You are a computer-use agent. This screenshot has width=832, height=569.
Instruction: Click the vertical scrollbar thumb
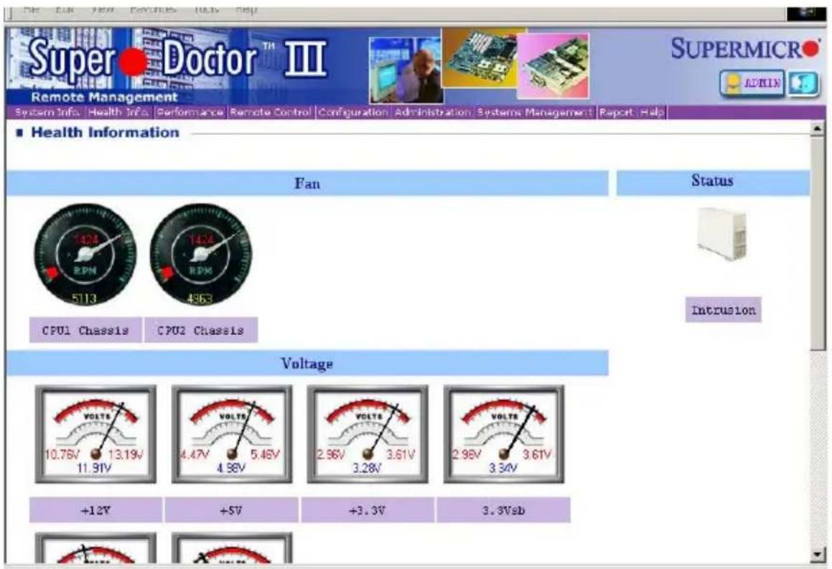click(818, 243)
